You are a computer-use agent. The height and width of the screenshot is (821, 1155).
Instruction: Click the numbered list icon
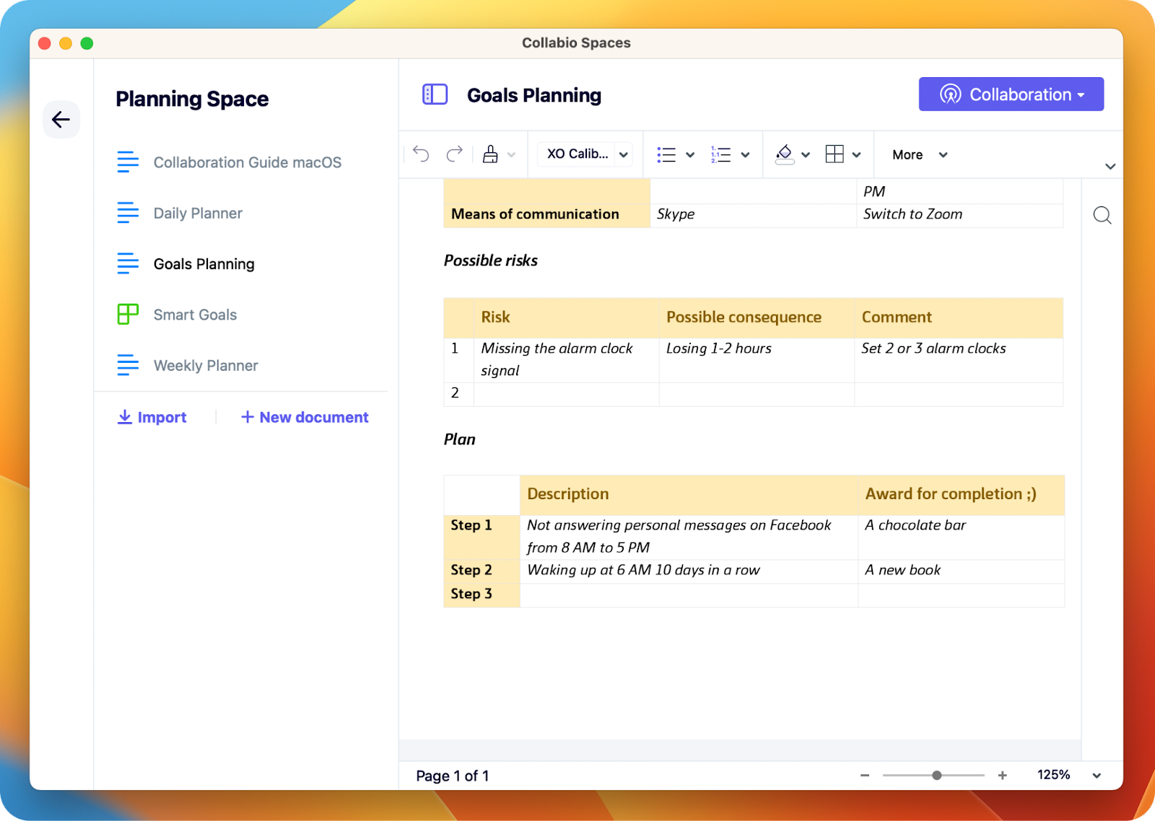[720, 154]
